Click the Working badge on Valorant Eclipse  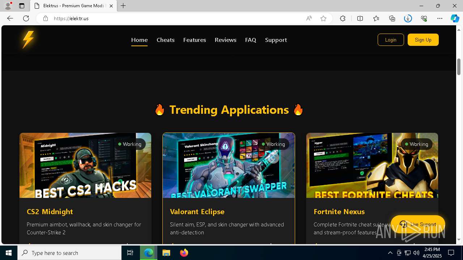coord(273,144)
